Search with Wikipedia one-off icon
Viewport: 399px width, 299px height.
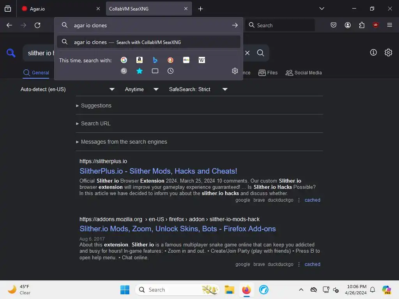pyautogui.click(x=202, y=60)
